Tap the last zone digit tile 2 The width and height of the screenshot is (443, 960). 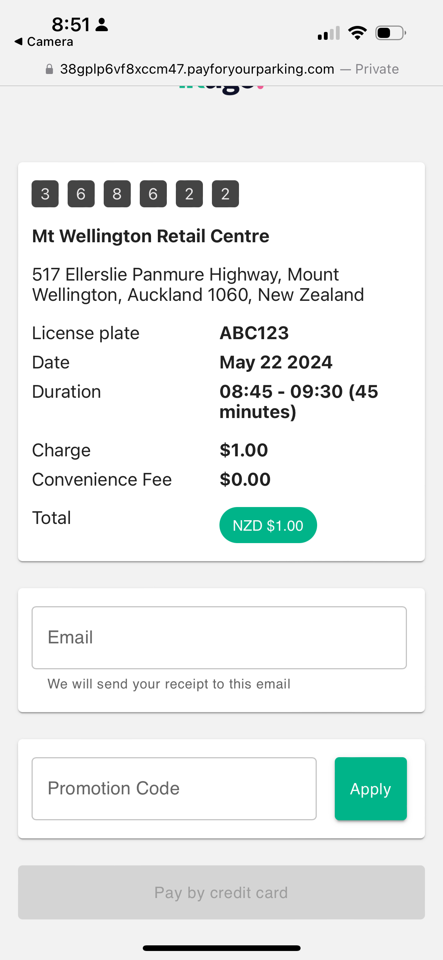[x=225, y=194]
